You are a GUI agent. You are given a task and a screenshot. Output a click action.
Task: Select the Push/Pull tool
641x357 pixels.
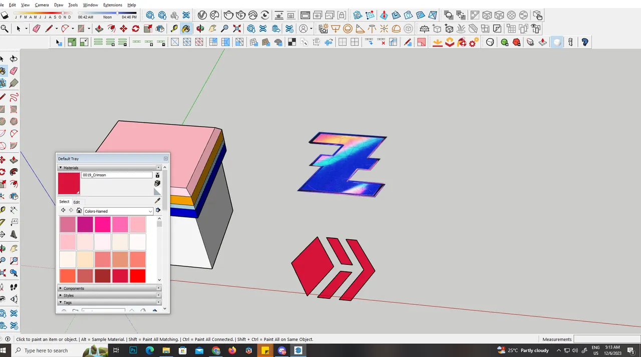99,29
